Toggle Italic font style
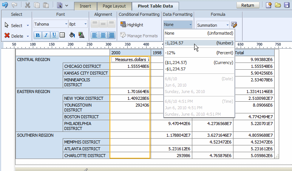 (46, 35)
